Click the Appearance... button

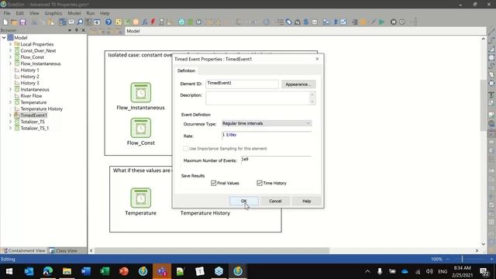click(x=298, y=84)
